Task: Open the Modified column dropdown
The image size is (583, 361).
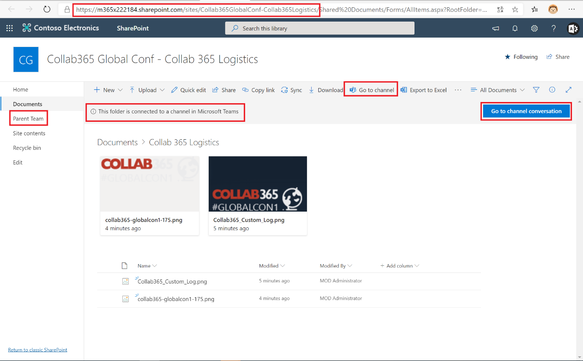Action: pos(272,266)
